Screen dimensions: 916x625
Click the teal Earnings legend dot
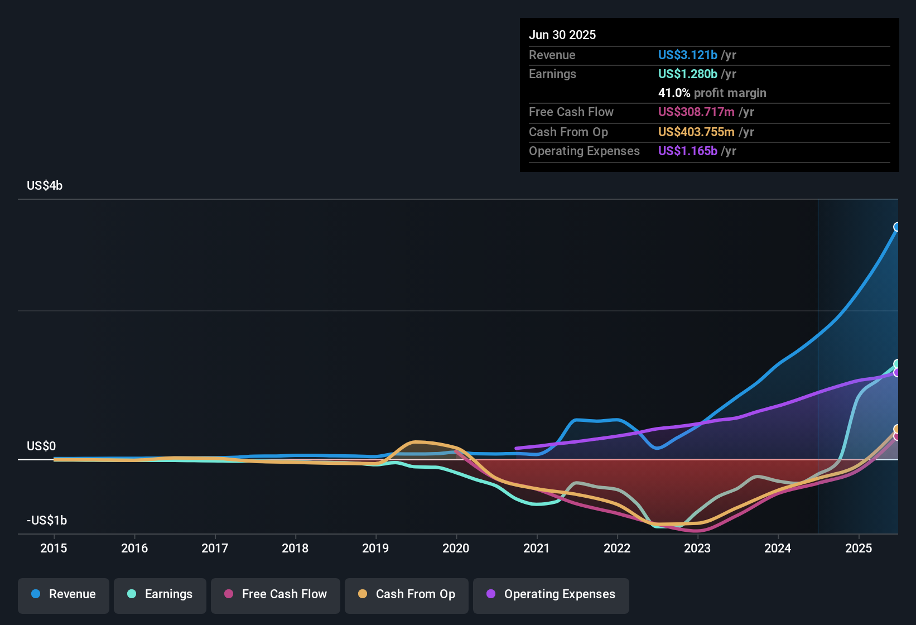(x=132, y=594)
